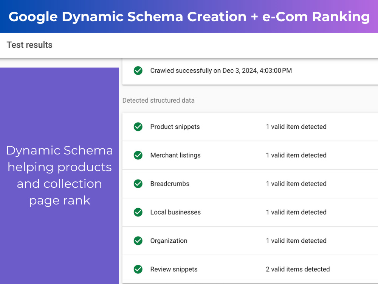Click the Local businesses green check icon

tap(138, 212)
